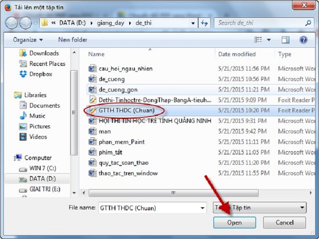This screenshot has width=319, height=239.
Task: Click the Change your view icon
Action: pos(258,40)
